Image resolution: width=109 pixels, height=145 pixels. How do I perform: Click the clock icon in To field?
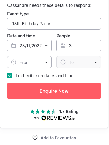[x=63, y=62]
